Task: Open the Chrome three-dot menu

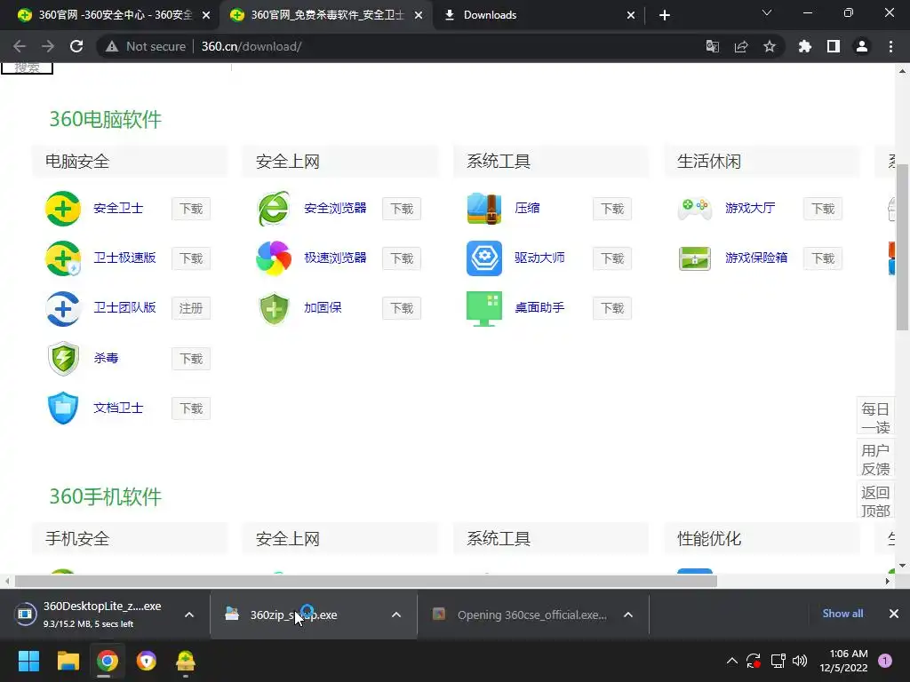Action: pyautogui.click(x=890, y=46)
